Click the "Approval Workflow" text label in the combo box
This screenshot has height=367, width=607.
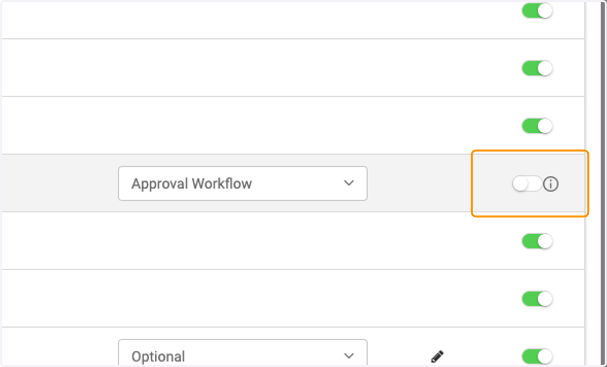pyautogui.click(x=192, y=183)
